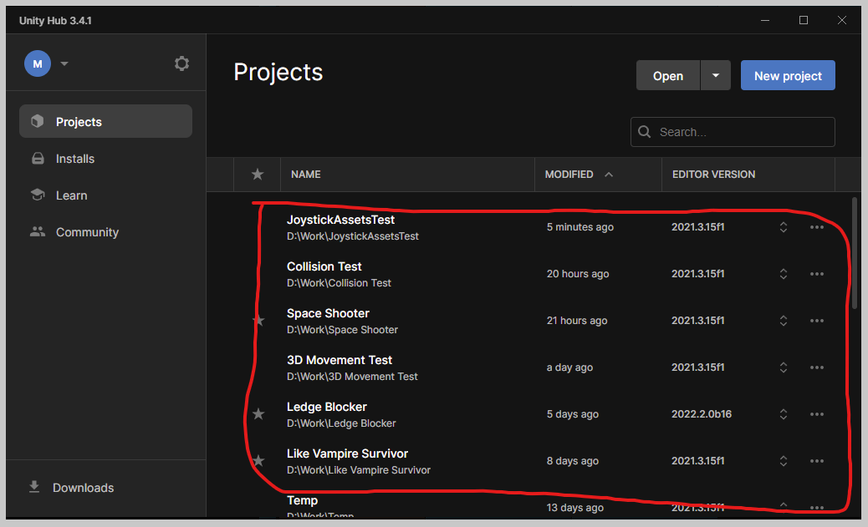Go to Projects in the sidebar
The height and width of the screenshot is (527, 868).
point(105,122)
